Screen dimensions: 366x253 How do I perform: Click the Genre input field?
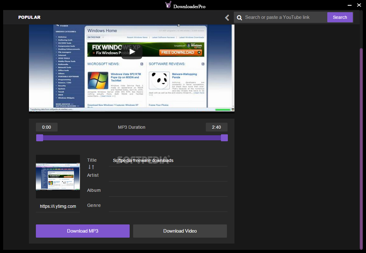point(168,206)
